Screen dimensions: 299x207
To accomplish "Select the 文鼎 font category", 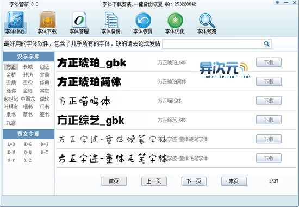I will (45, 75).
